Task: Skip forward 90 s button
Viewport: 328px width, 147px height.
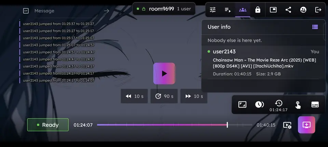Action: point(164,96)
